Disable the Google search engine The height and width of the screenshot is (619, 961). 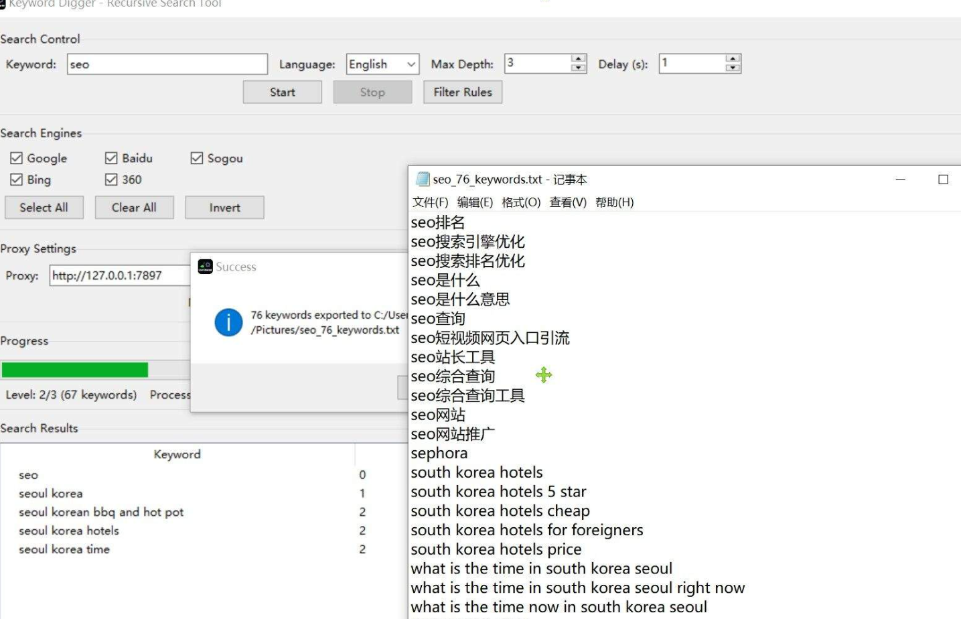click(16, 157)
